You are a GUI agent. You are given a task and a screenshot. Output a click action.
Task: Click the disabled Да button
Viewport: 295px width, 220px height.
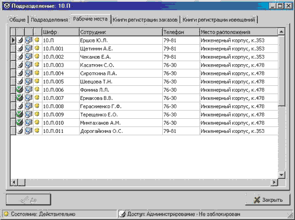[x=28, y=200]
